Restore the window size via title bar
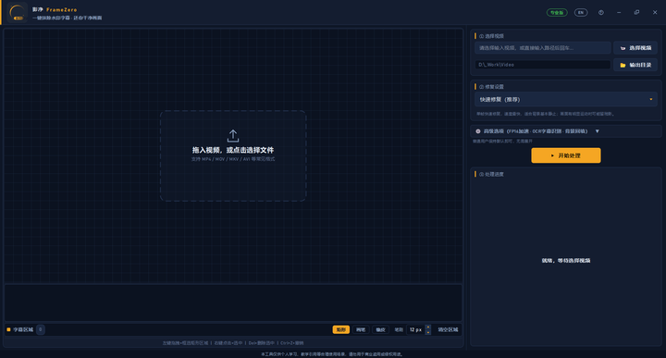This screenshot has width=666, height=358. point(636,13)
